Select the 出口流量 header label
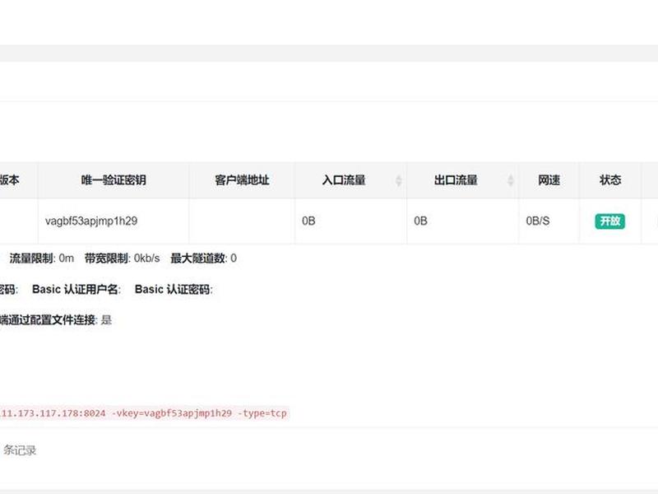Viewport: 658px width, 494px height. click(456, 180)
